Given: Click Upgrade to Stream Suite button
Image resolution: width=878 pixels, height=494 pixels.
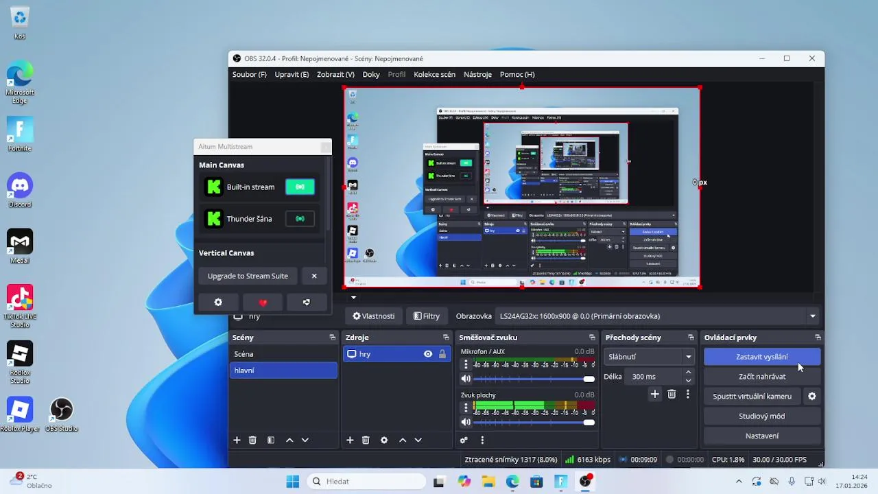Looking at the screenshot, I should tap(248, 276).
